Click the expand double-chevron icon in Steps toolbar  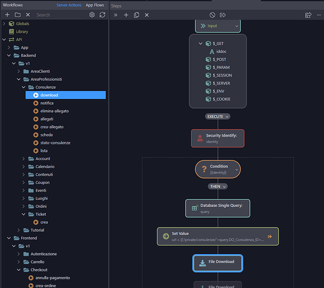115,15
